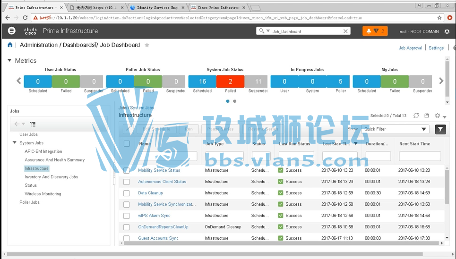Click the Cisco logo in header
Viewport: 456px width, 259px height.
coord(31,31)
